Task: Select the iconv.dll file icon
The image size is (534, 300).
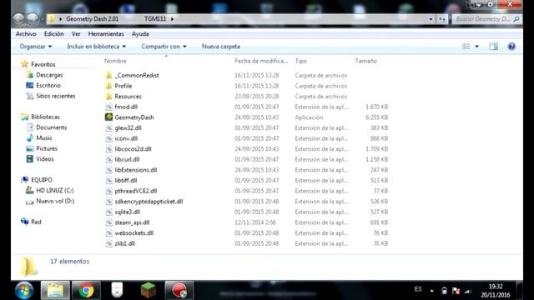Action: coord(108,138)
